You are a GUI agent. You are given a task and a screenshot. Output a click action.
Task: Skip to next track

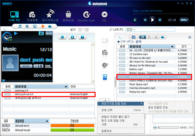pyautogui.click(x=160, y=20)
